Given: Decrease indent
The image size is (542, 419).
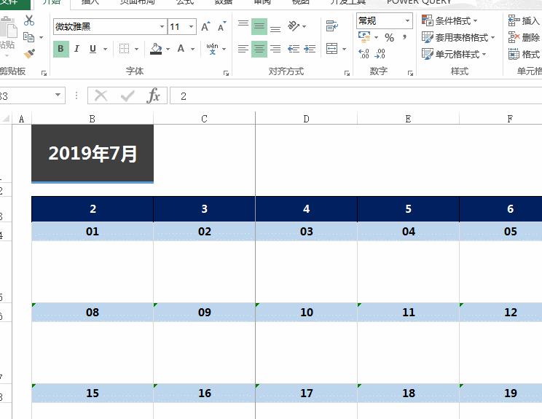Looking at the screenshot, I should coord(294,49).
